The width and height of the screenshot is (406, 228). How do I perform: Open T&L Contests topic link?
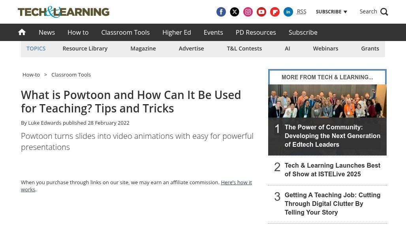[244, 49]
